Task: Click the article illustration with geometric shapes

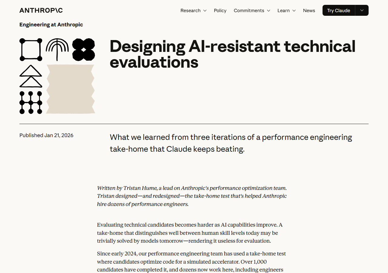Action: point(57,76)
